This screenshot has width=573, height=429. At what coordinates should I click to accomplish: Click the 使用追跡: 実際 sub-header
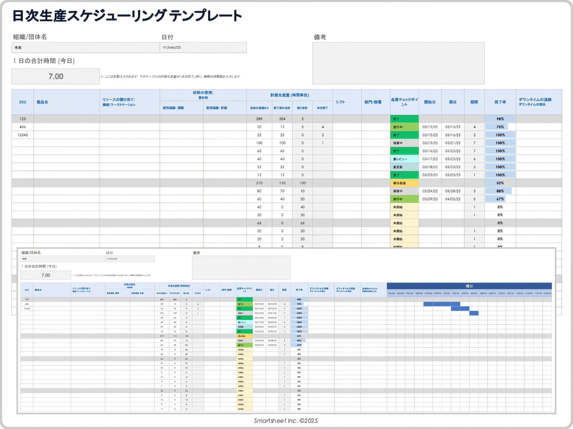click(x=181, y=108)
